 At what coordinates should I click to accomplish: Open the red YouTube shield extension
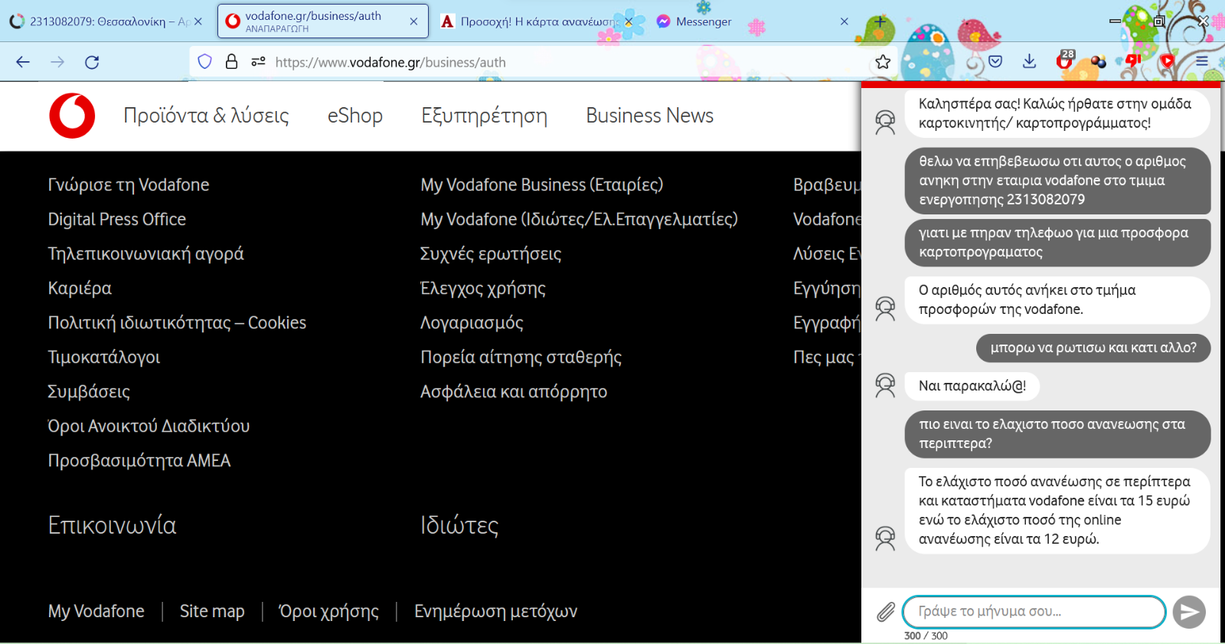click(1167, 61)
